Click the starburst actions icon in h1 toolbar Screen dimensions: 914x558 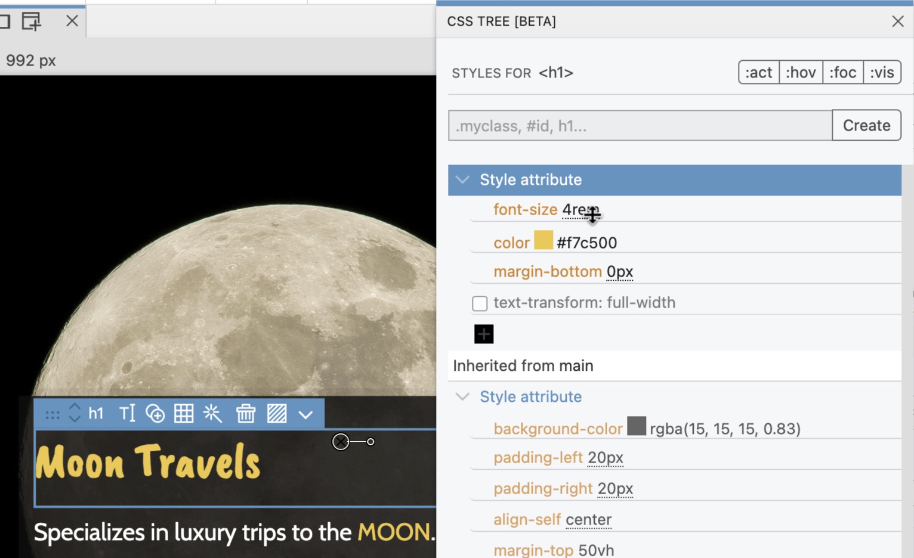tap(212, 413)
